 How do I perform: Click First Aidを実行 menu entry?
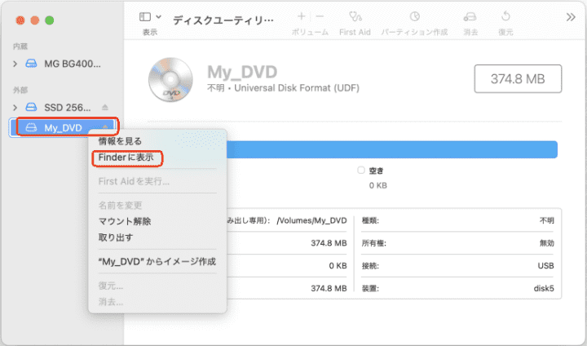(134, 181)
